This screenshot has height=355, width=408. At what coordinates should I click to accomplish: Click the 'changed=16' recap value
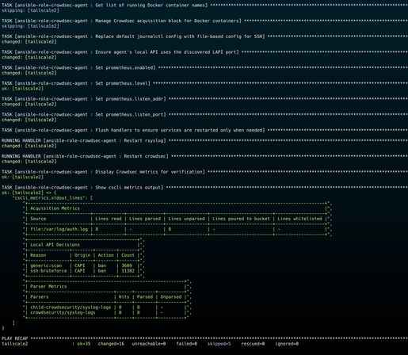(111, 344)
